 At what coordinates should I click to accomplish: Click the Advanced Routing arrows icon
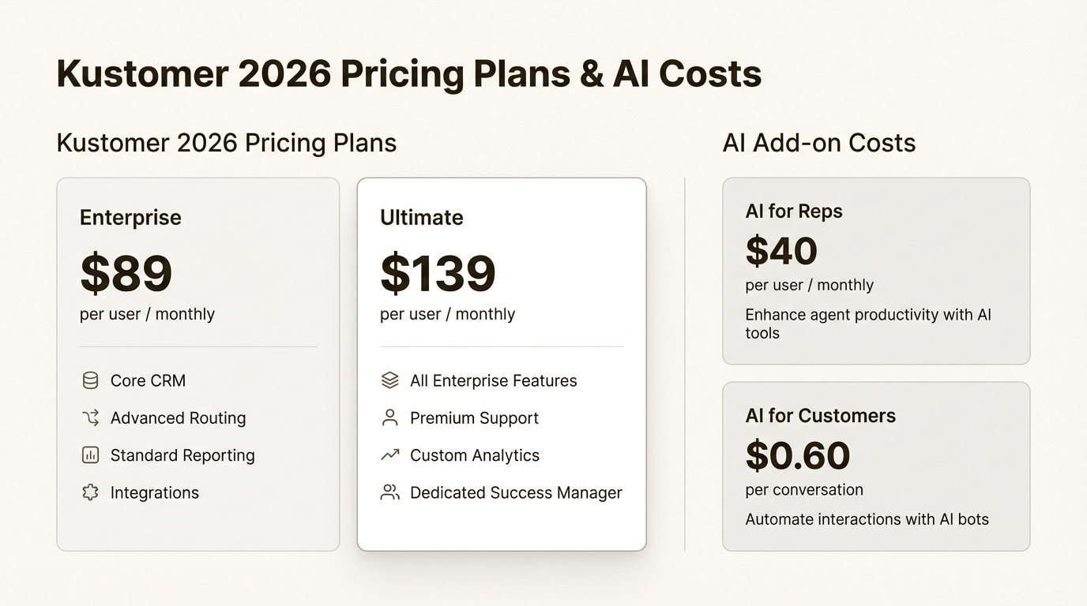pyautogui.click(x=90, y=418)
